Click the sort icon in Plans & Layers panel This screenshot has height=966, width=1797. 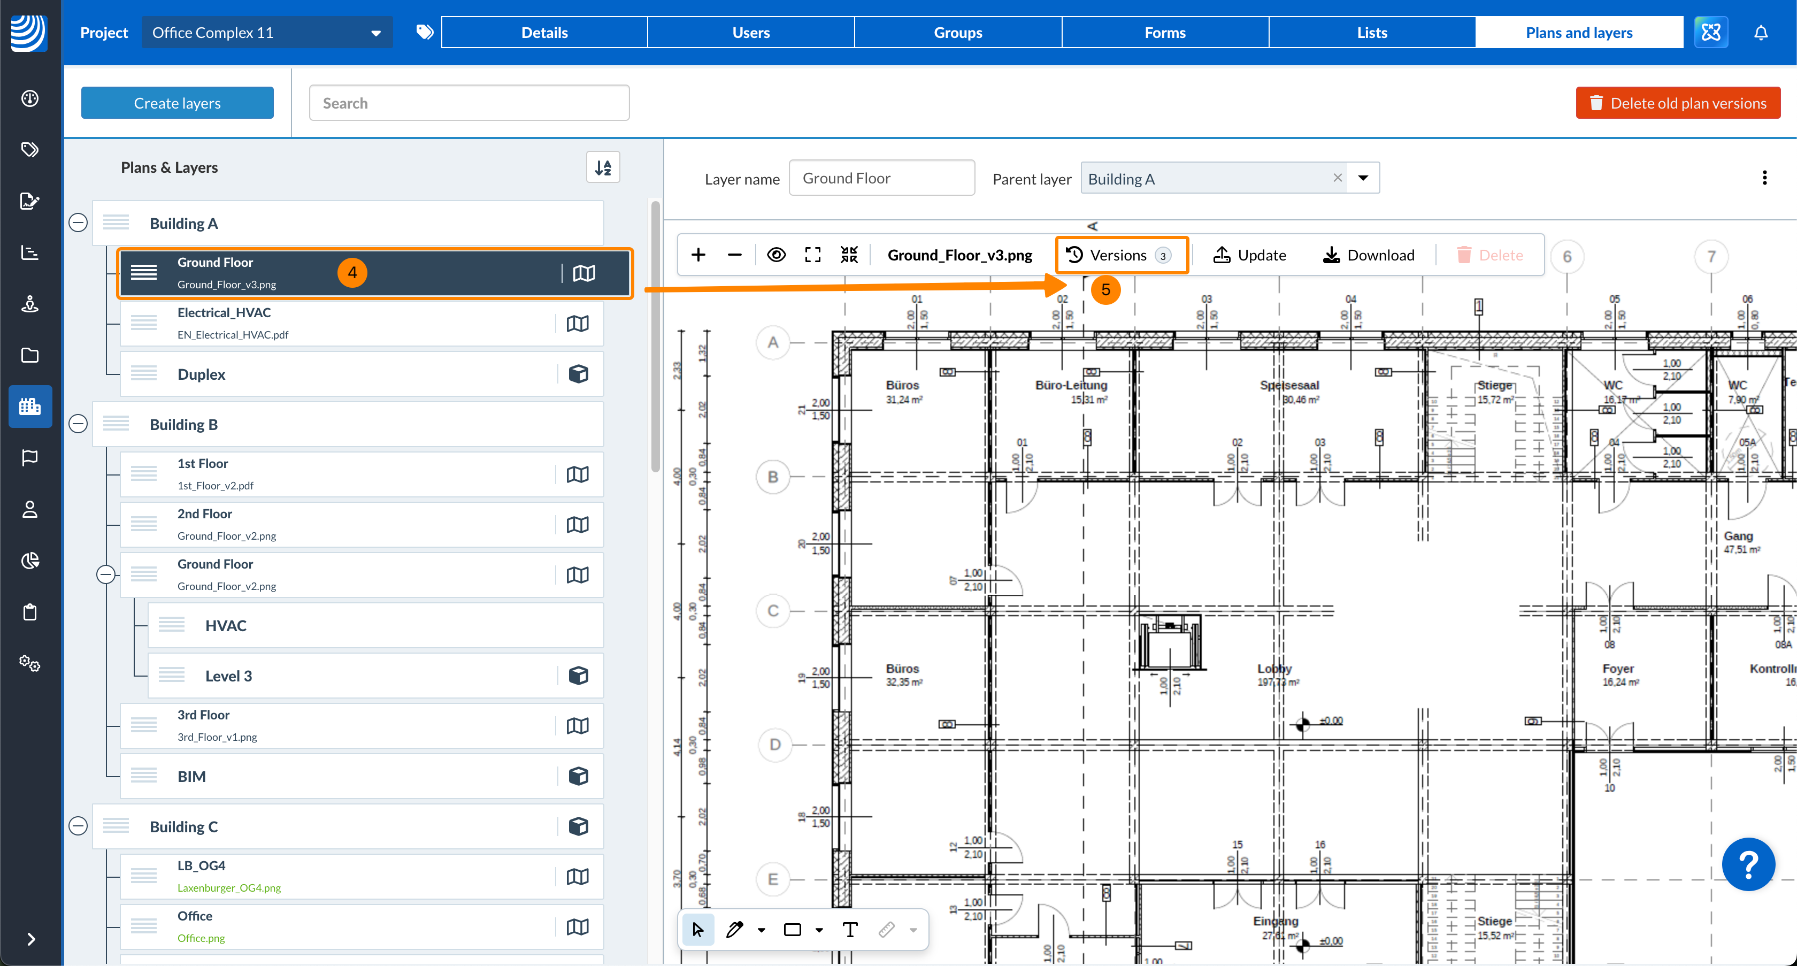click(603, 167)
